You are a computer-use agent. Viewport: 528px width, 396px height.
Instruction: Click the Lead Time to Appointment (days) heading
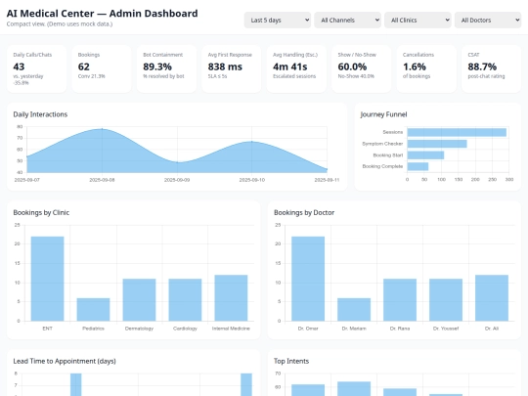click(x=65, y=362)
